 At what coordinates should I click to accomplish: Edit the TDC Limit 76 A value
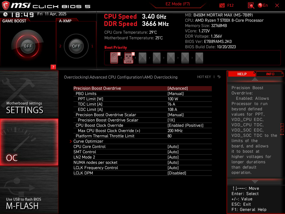[x=142, y=104]
